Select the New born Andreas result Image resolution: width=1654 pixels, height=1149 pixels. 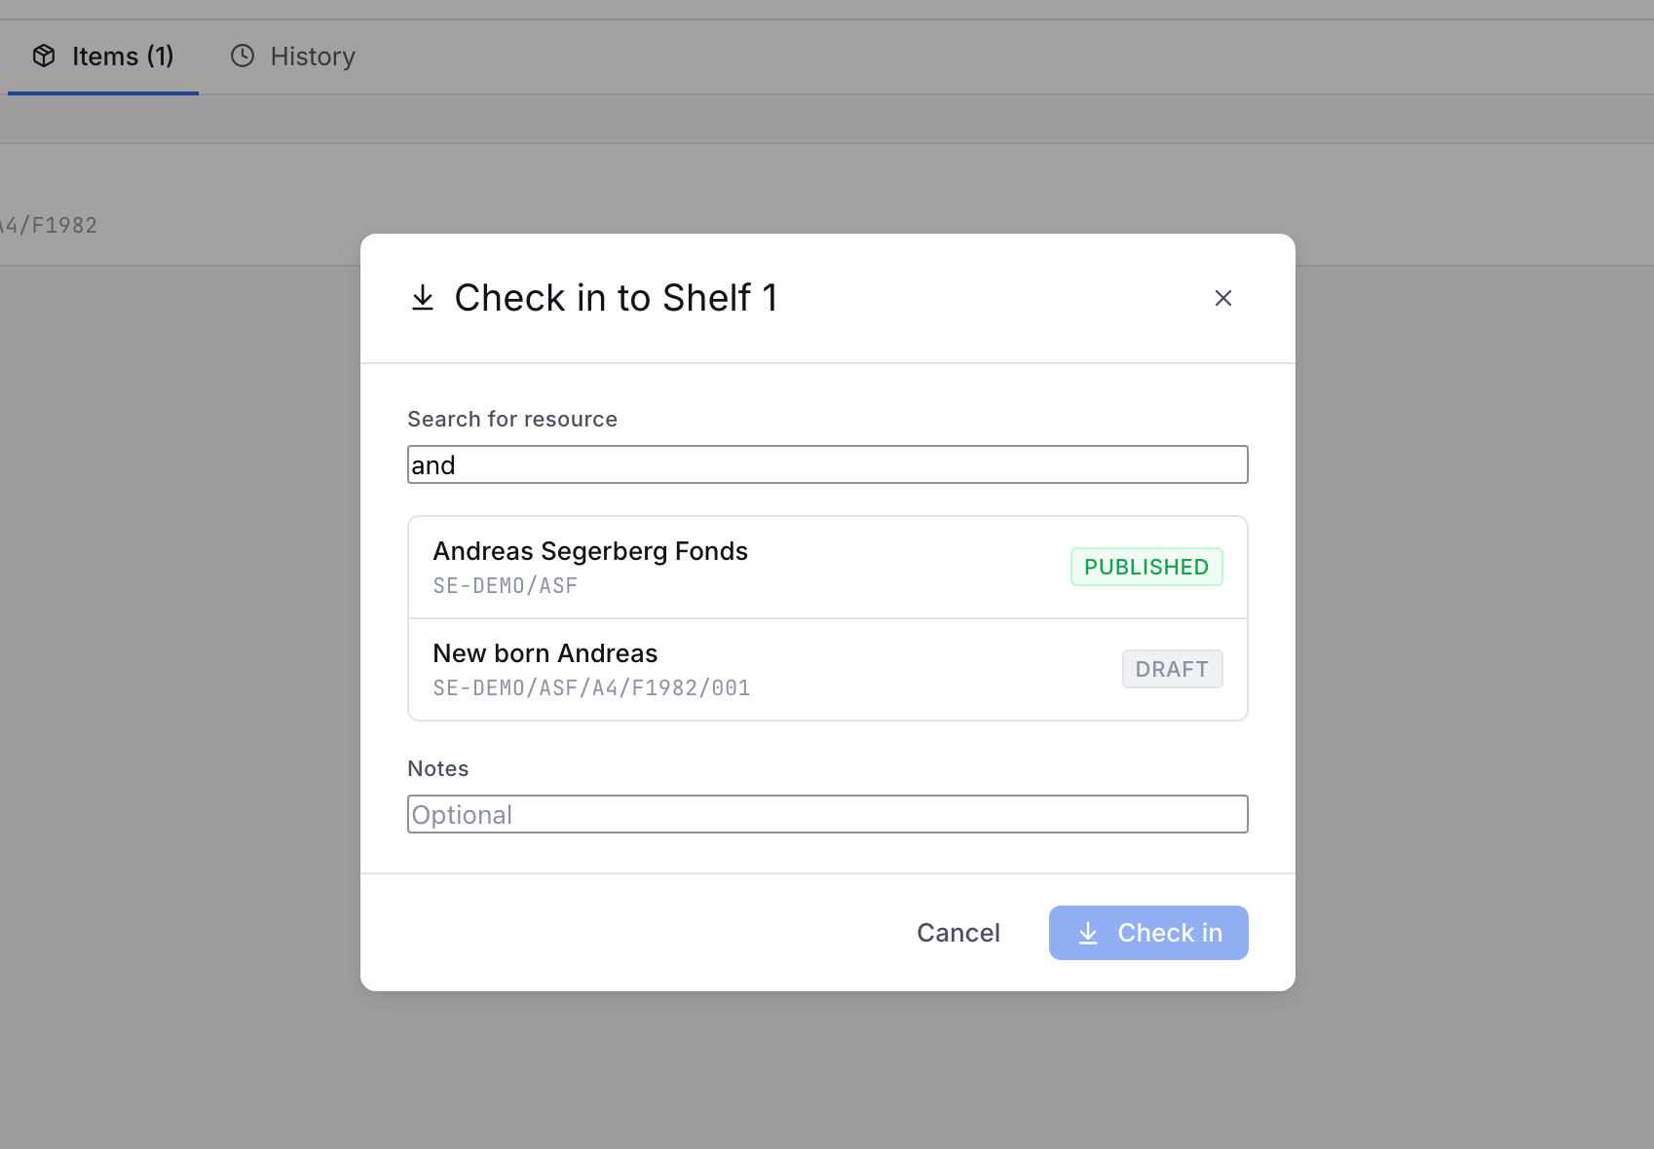point(828,670)
